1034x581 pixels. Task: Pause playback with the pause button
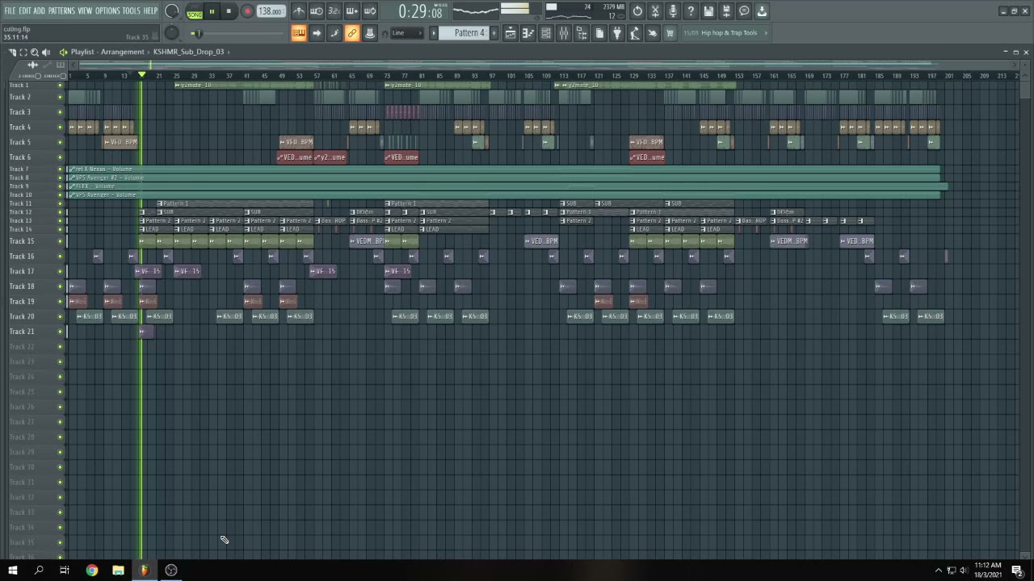coord(212,11)
